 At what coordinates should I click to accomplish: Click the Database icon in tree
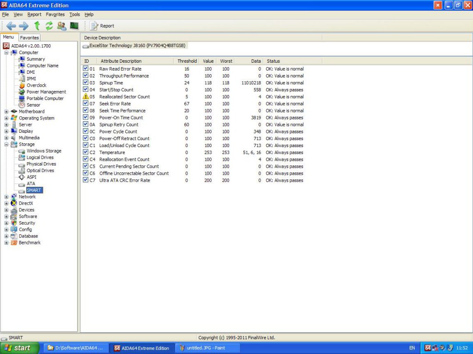[14, 236]
